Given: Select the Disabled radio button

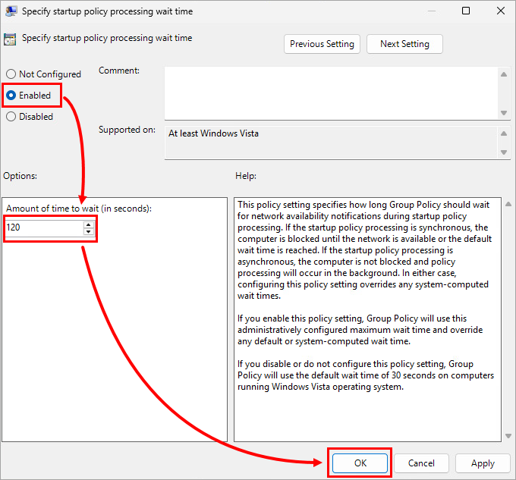Looking at the screenshot, I should coord(11,117).
